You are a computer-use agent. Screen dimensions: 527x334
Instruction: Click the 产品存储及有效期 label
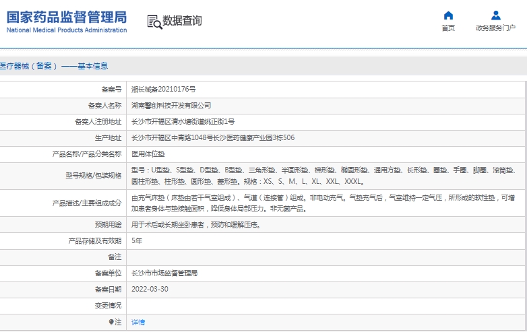pyautogui.click(x=95, y=240)
